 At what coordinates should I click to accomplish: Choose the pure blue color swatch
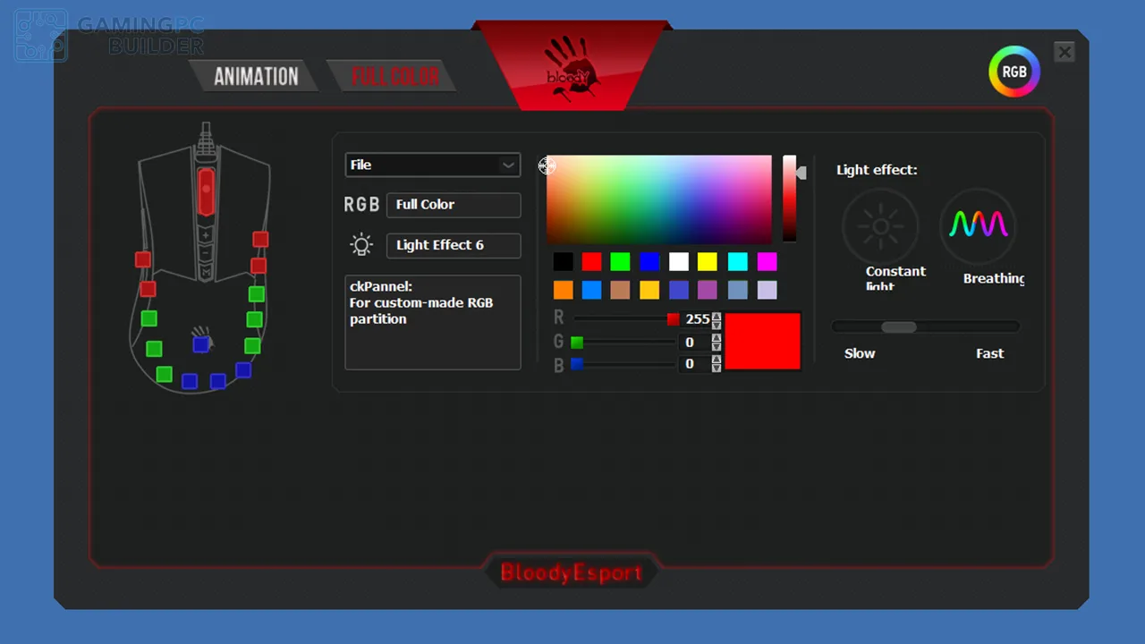[x=649, y=261]
